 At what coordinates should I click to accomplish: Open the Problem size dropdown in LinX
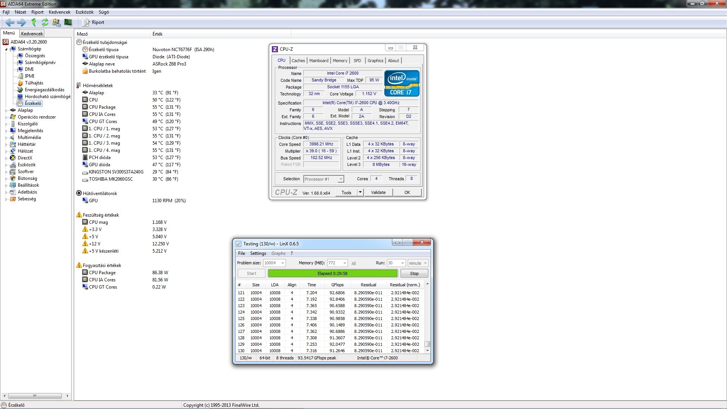pyautogui.click(x=282, y=263)
